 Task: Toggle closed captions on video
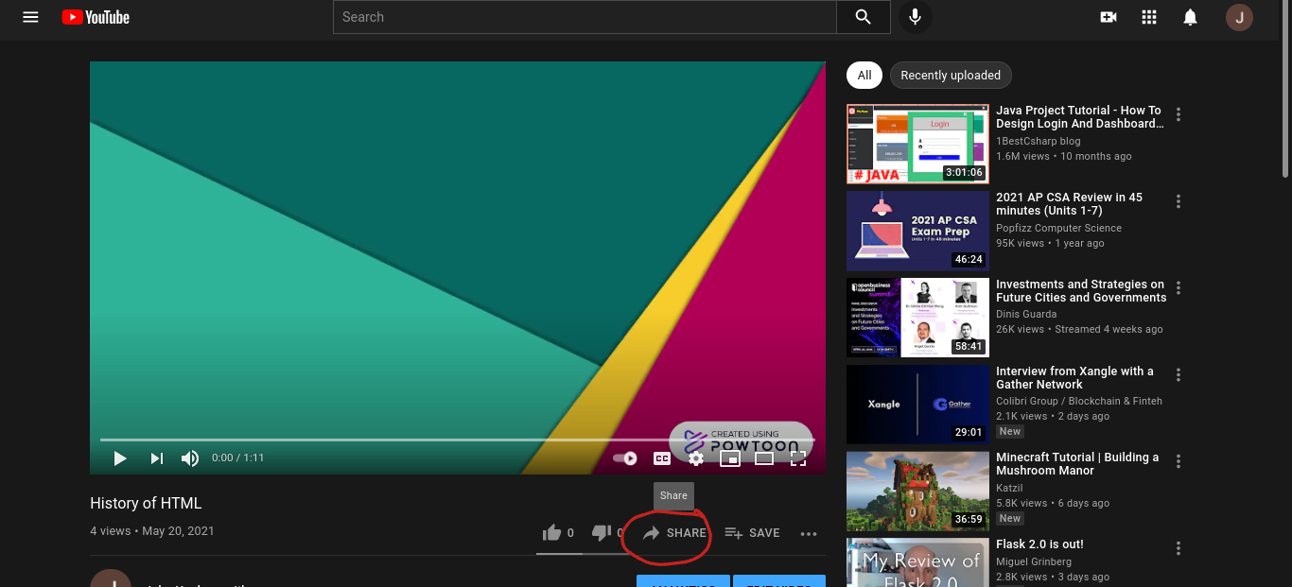(x=662, y=458)
